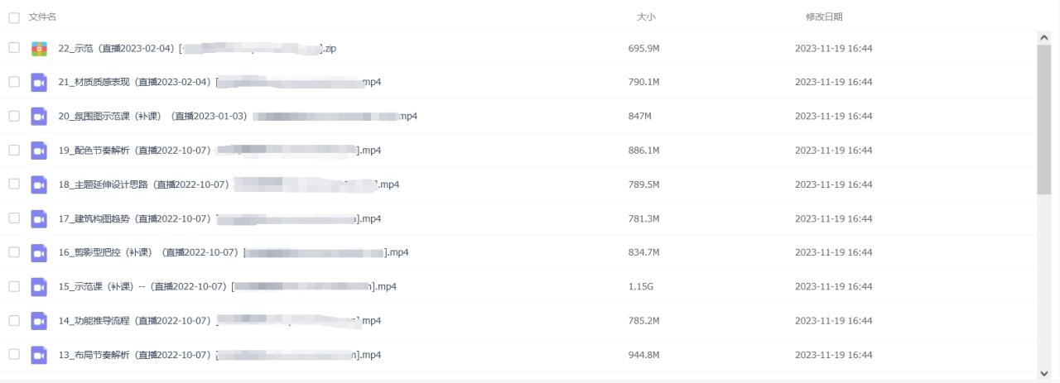Viewport: 1060px width, 383px height.
Task: Sort files by the 修改日期 column header
Action: 824,17
